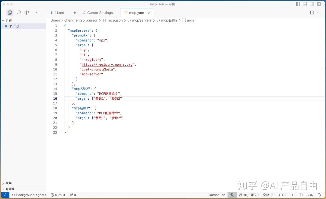
Task: Switch to the 11.md tab
Action: pyautogui.click(x=59, y=13)
